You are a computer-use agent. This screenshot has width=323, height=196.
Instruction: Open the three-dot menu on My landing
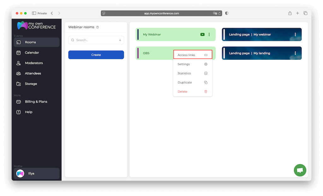click(x=295, y=53)
